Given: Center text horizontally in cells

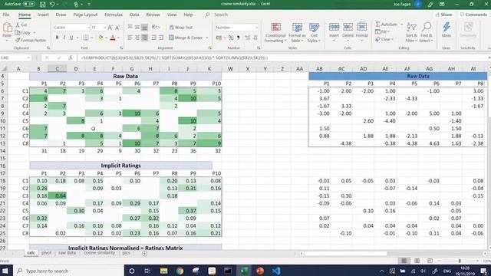Looking at the screenshot, I should pyautogui.click(x=137, y=38).
